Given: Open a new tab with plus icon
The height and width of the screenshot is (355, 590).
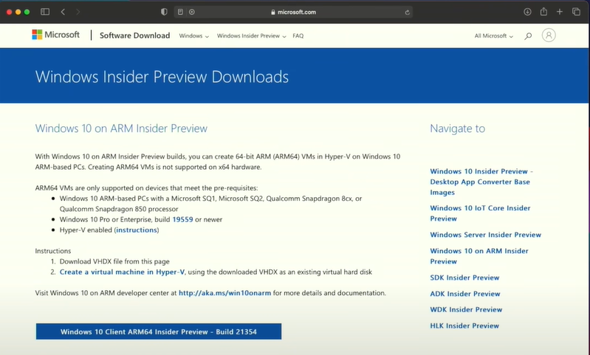Looking at the screenshot, I should tap(560, 12).
